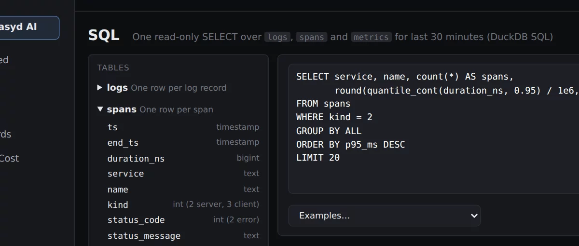Open the Cost sidebar item
The width and height of the screenshot is (579, 246).
[9, 158]
